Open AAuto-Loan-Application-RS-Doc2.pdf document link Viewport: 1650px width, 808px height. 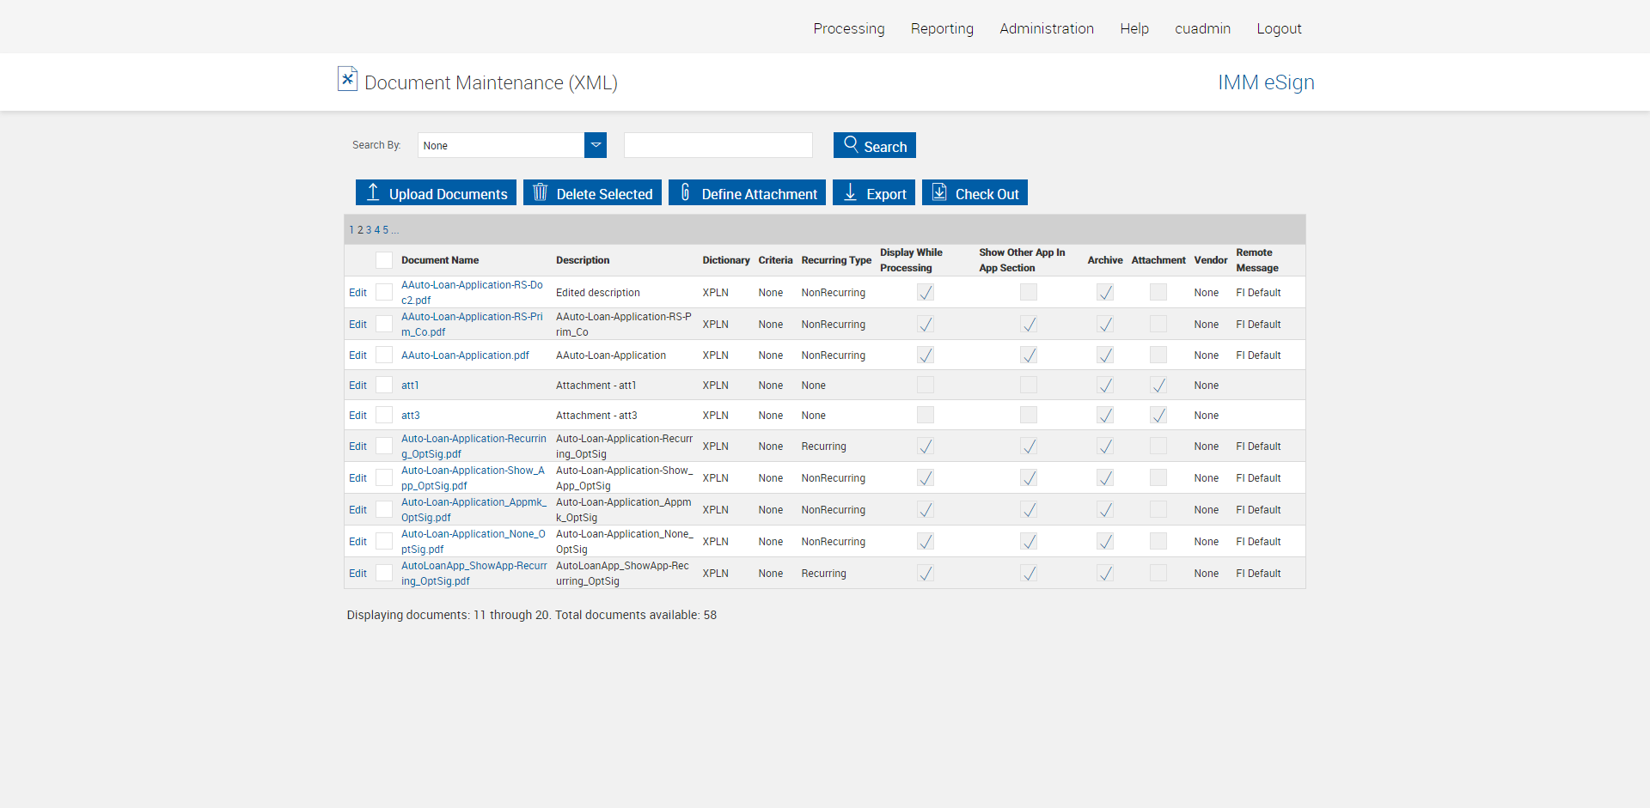tap(472, 292)
